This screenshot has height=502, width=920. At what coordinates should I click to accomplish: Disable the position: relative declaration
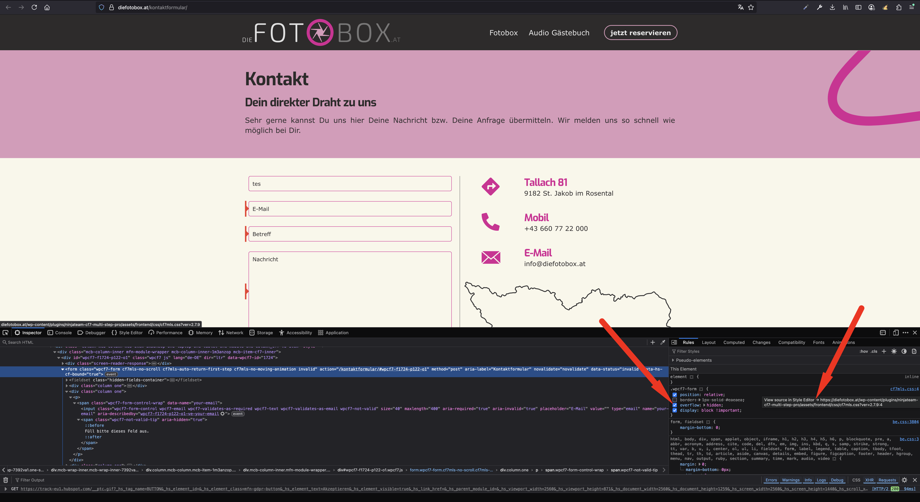pyautogui.click(x=675, y=394)
